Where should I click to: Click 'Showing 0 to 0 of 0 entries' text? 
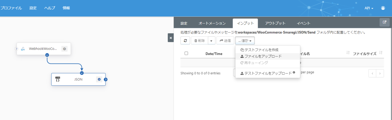pyautogui.click(x=200, y=73)
